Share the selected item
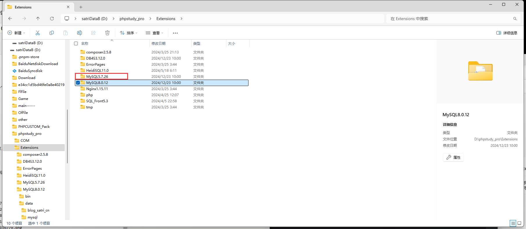 point(93,33)
